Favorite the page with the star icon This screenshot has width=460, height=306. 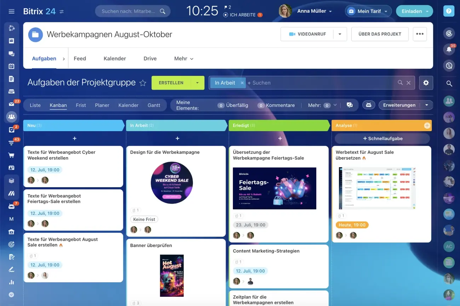point(143,83)
